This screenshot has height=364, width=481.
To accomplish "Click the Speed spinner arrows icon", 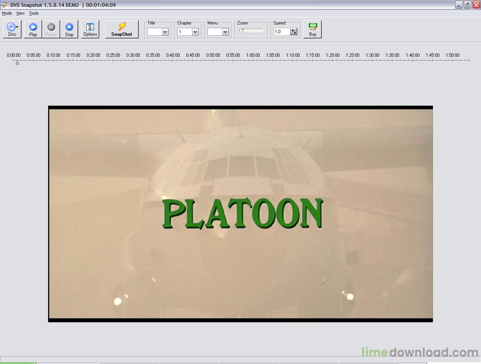I will (x=294, y=32).
